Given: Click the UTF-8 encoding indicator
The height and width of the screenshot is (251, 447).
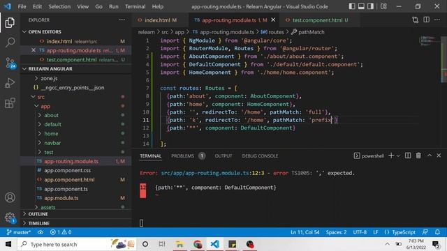Looking at the screenshot, I should click(360, 232).
